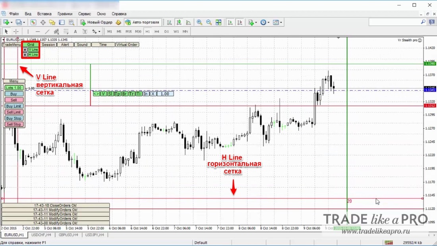The height and width of the screenshot is (246, 437).
Task: Open the Сервис menu
Action: (x=84, y=14)
